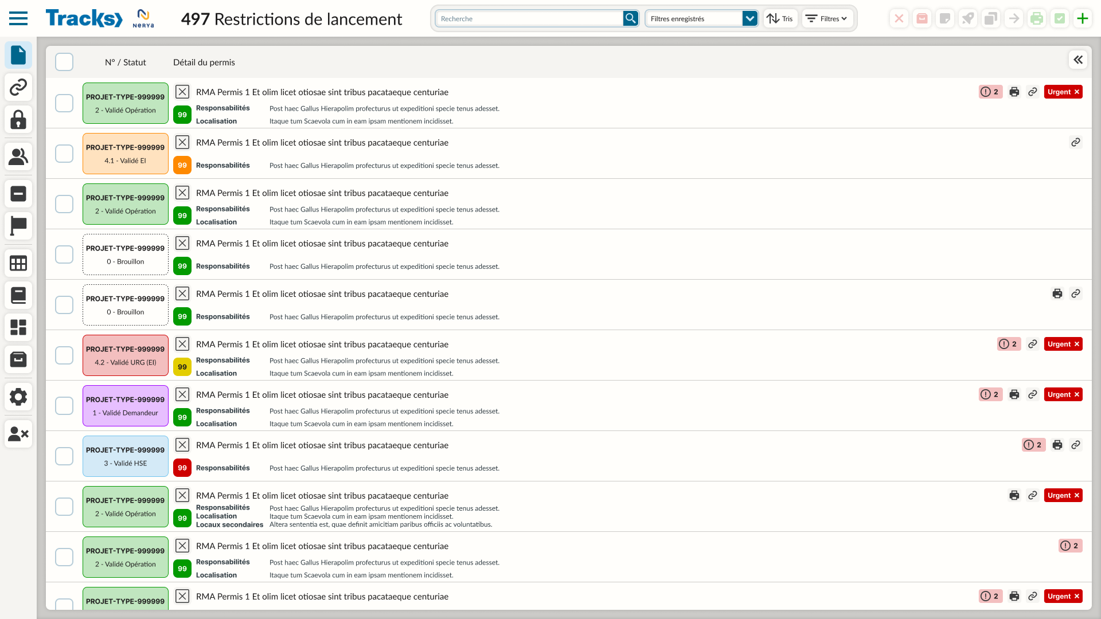Image resolution: width=1101 pixels, height=619 pixels.
Task: Click orange 99 badge in 4.1 - Validé EI row
Action: coord(182,165)
